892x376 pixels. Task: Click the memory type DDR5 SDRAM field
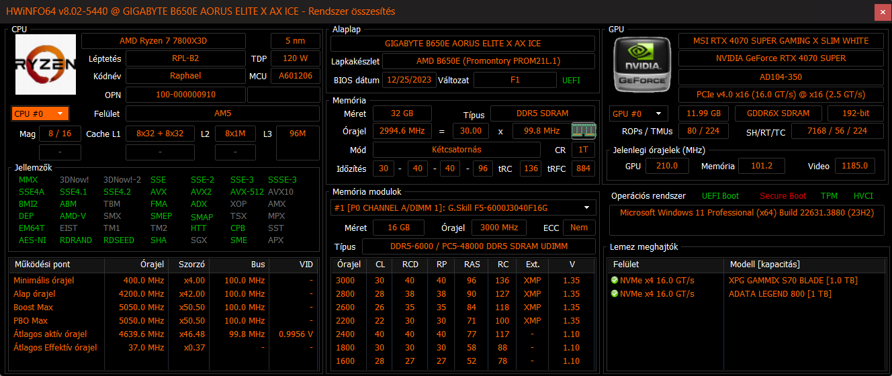(543, 113)
